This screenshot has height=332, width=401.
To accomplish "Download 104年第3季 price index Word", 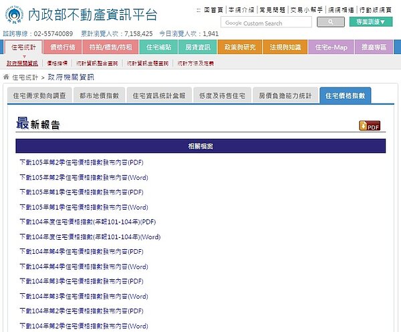I will [x=84, y=296].
